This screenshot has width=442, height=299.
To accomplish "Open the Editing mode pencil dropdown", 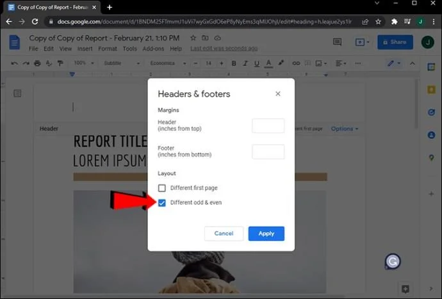I will [x=394, y=63].
